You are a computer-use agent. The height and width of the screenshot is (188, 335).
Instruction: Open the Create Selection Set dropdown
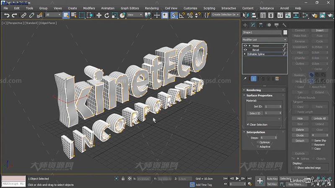(225, 15)
